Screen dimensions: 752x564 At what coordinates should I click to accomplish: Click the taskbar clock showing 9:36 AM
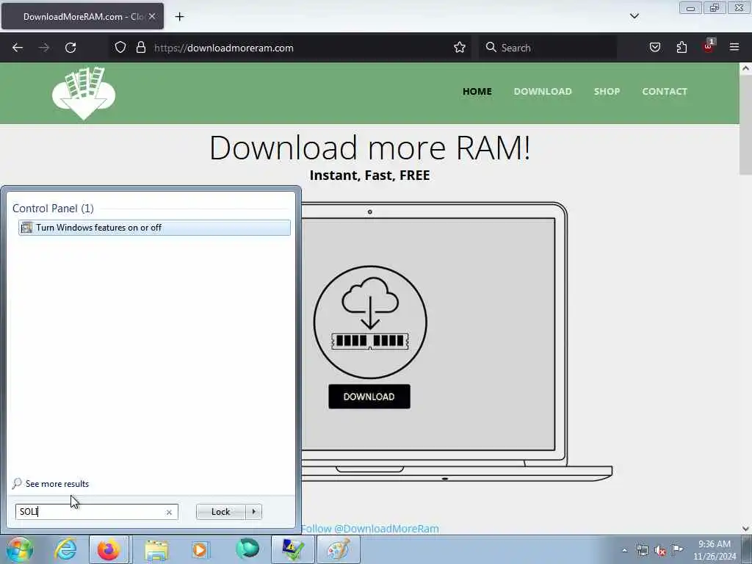714,549
